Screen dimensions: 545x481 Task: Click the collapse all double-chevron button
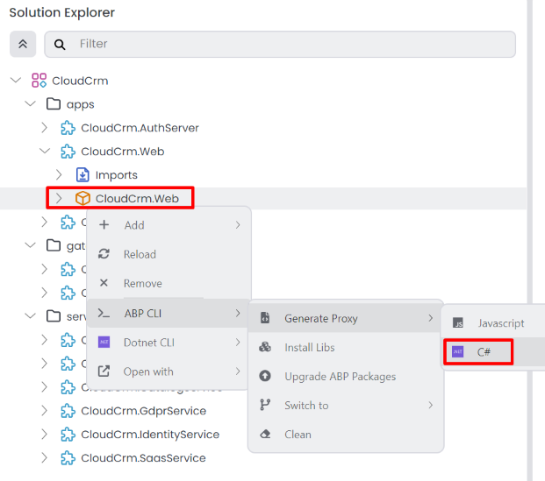23,44
